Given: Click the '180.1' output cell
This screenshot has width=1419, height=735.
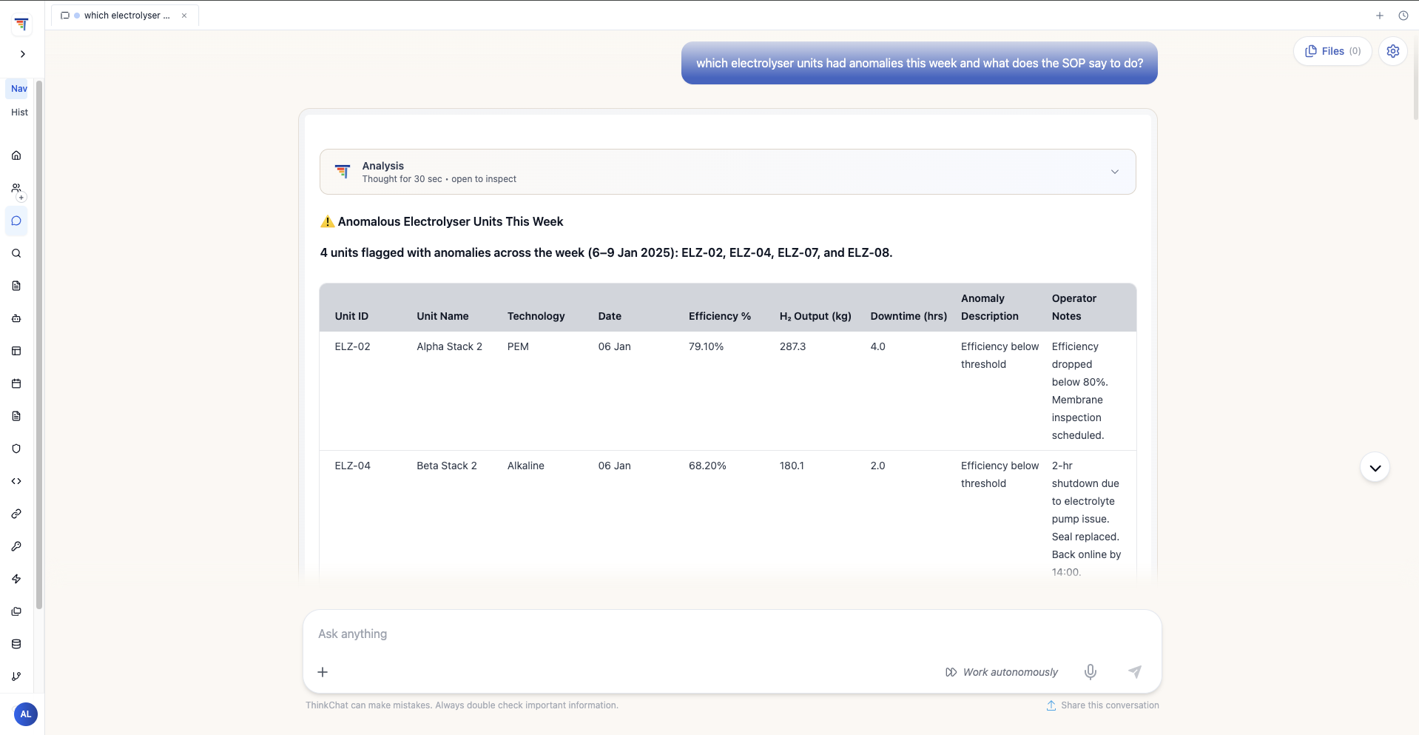Looking at the screenshot, I should pyautogui.click(x=792, y=466).
